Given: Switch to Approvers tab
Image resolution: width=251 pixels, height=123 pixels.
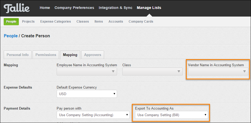Looking at the screenshot, I should pos(93,55).
